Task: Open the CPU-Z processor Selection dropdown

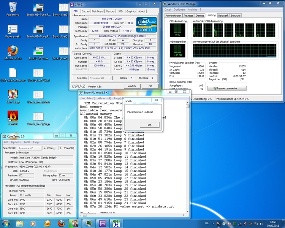Action: pos(101,78)
